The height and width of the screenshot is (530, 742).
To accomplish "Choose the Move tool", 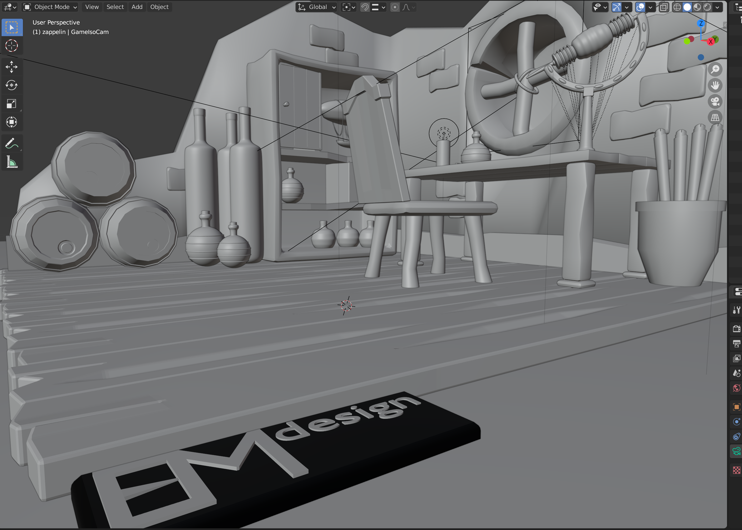I will click(12, 67).
